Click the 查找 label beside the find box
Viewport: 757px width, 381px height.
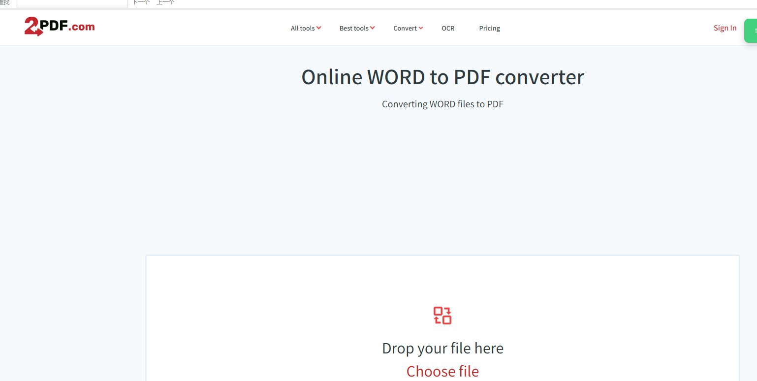tap(4, 2)
